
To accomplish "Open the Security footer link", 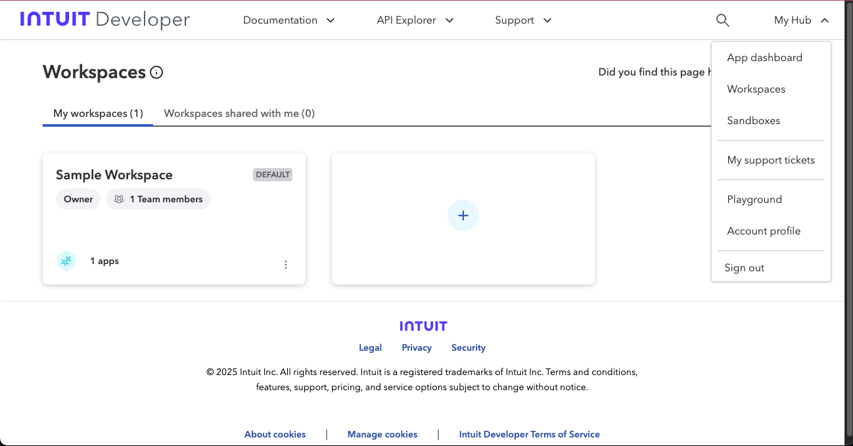I will point(469,347).
